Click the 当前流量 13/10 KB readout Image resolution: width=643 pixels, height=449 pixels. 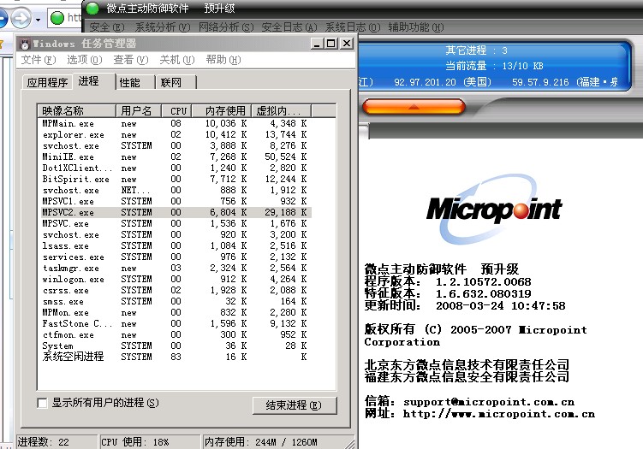494,66
